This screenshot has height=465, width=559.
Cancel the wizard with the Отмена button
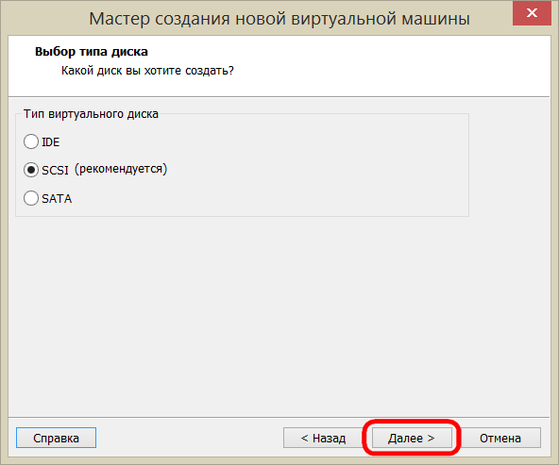coord(500,438)
